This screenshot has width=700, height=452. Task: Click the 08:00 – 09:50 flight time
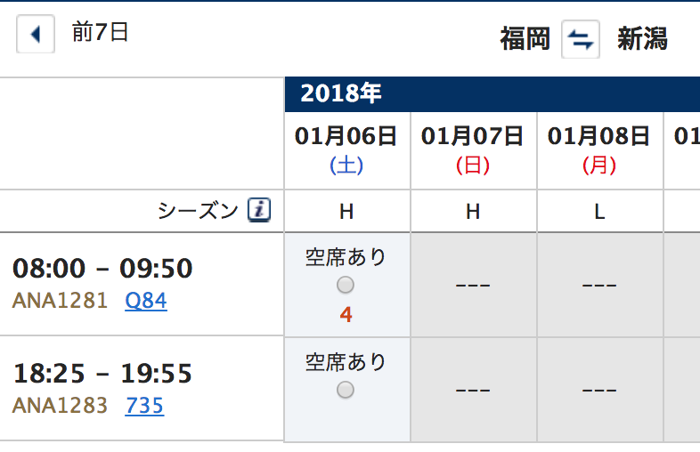coord(102,268)
